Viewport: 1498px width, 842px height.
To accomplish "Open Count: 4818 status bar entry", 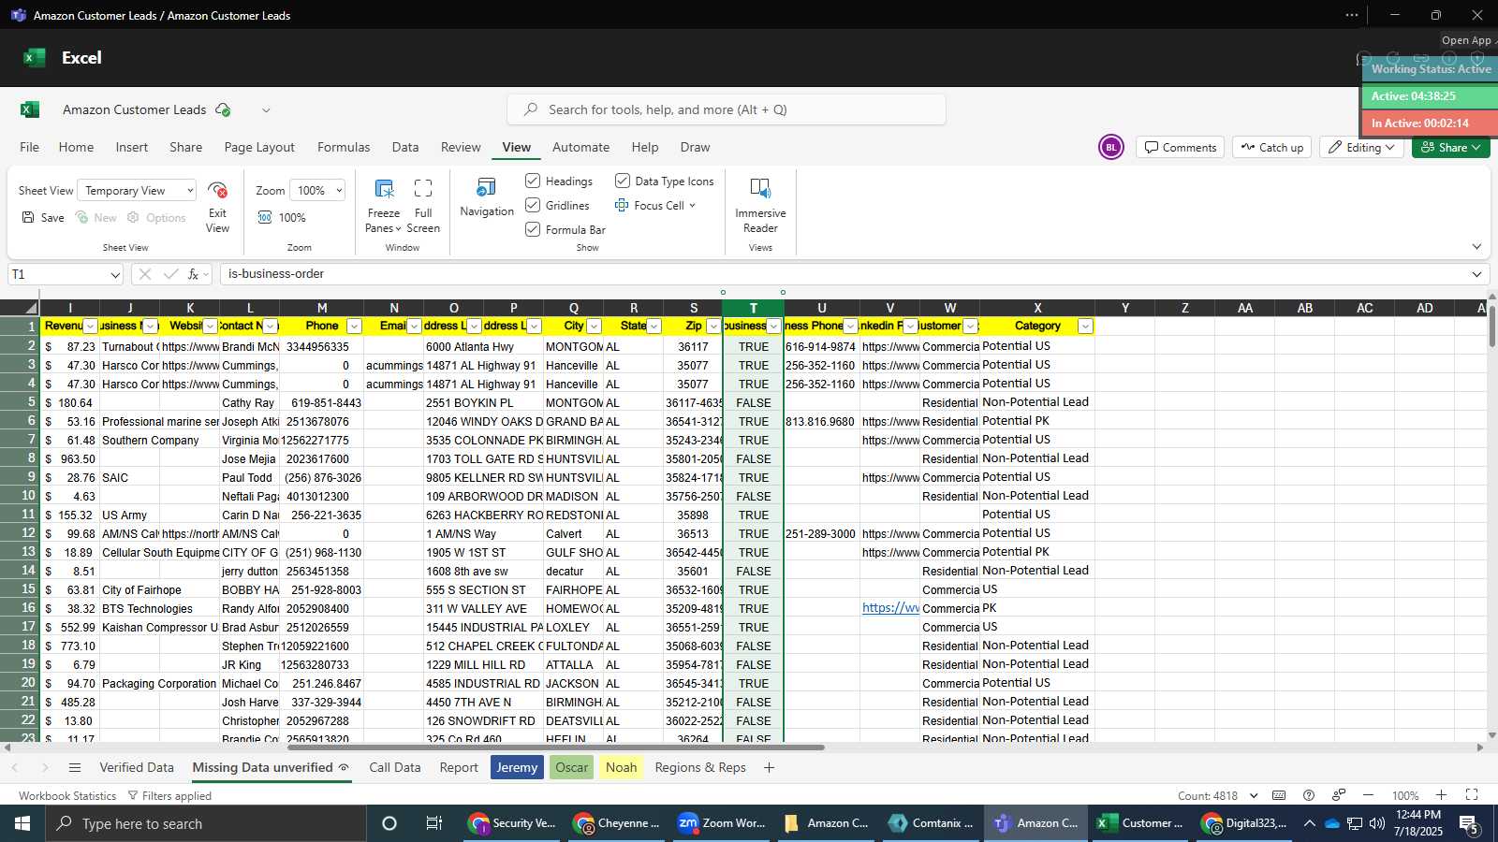I will point(1218,795).
